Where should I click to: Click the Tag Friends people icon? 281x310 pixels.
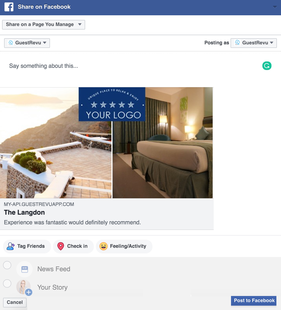click(10, 246)
